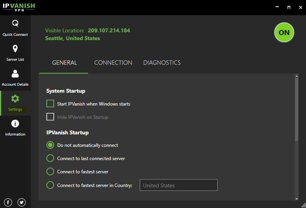Switch to the GENERAL tab
Screen dimensions: 306x208
[x=64, y=63]
